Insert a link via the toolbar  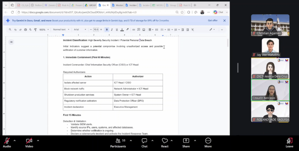coord(133,30)
